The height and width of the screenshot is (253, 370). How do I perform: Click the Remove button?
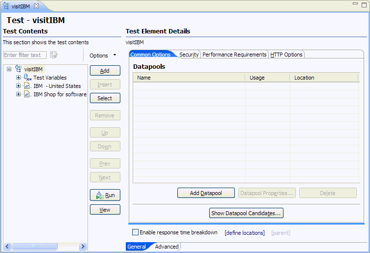105,115
